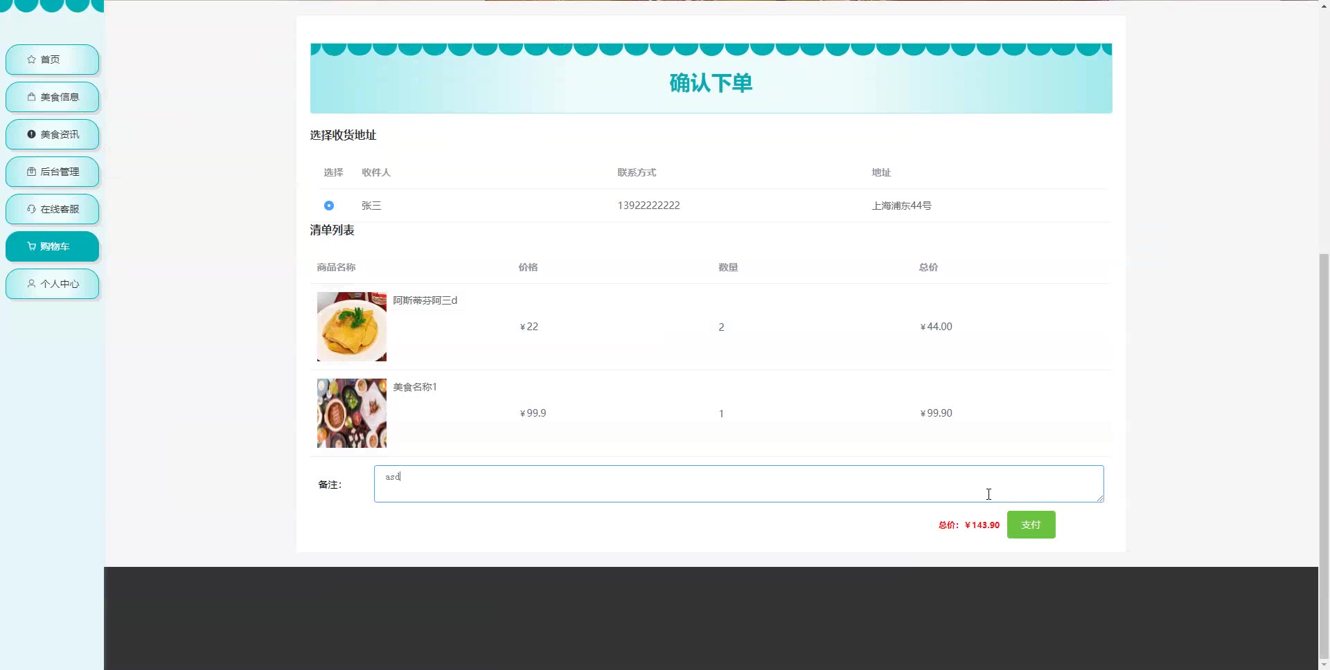
Task: Click the row total ¥44.00
Action: click(936, 327)
